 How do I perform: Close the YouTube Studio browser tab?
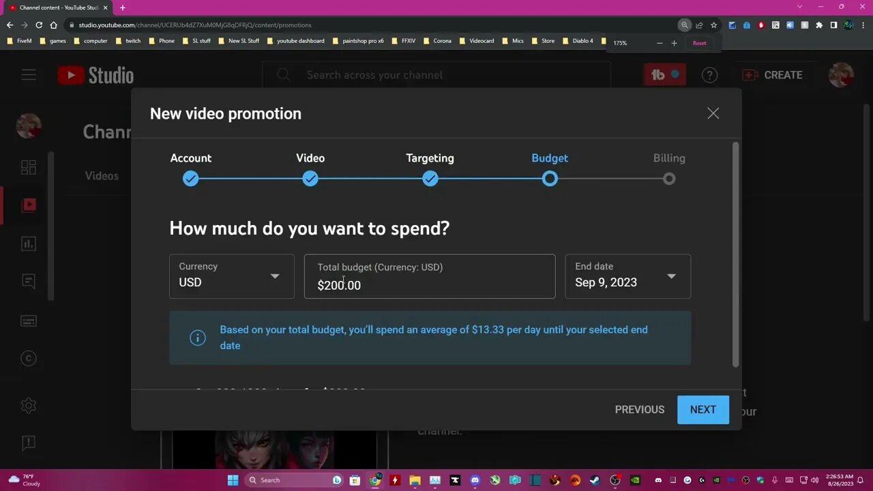click(x=106, y=8)
